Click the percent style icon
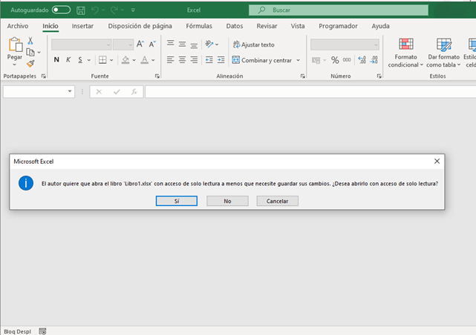 (x=335, y=60)
